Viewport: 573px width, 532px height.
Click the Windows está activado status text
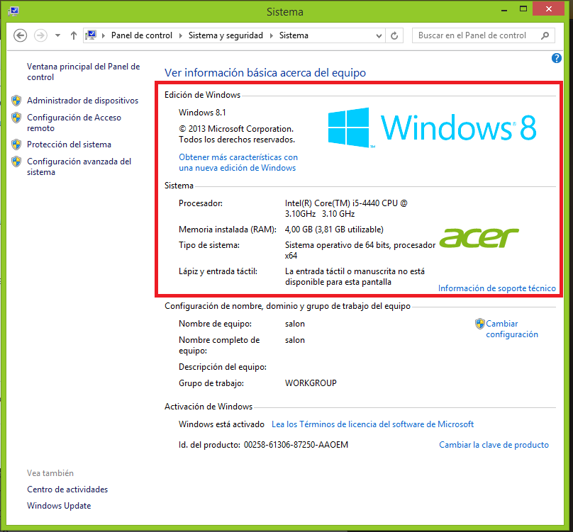(x=221, y=424)
